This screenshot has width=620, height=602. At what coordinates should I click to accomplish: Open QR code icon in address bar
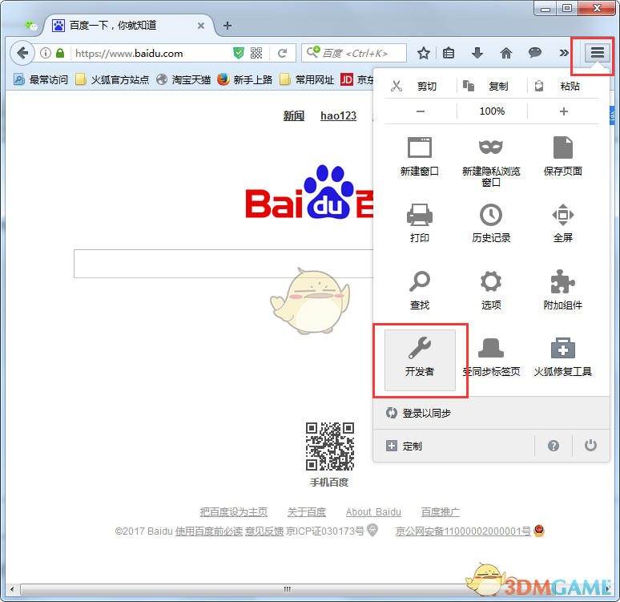coord(256,53)
